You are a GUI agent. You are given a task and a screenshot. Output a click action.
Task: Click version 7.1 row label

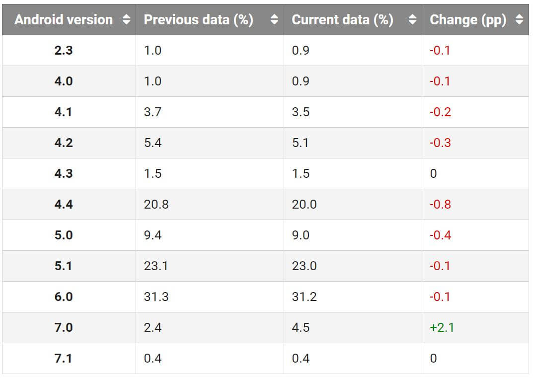(x=64, y=359)
